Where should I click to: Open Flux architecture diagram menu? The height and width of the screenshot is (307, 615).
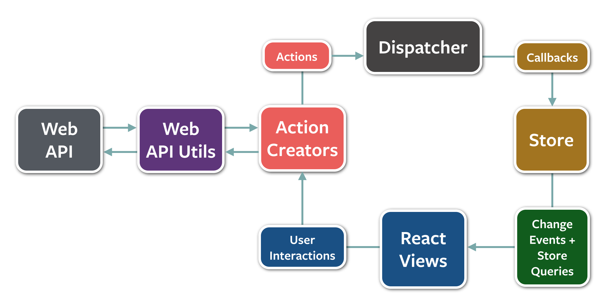tap(307, 154)
